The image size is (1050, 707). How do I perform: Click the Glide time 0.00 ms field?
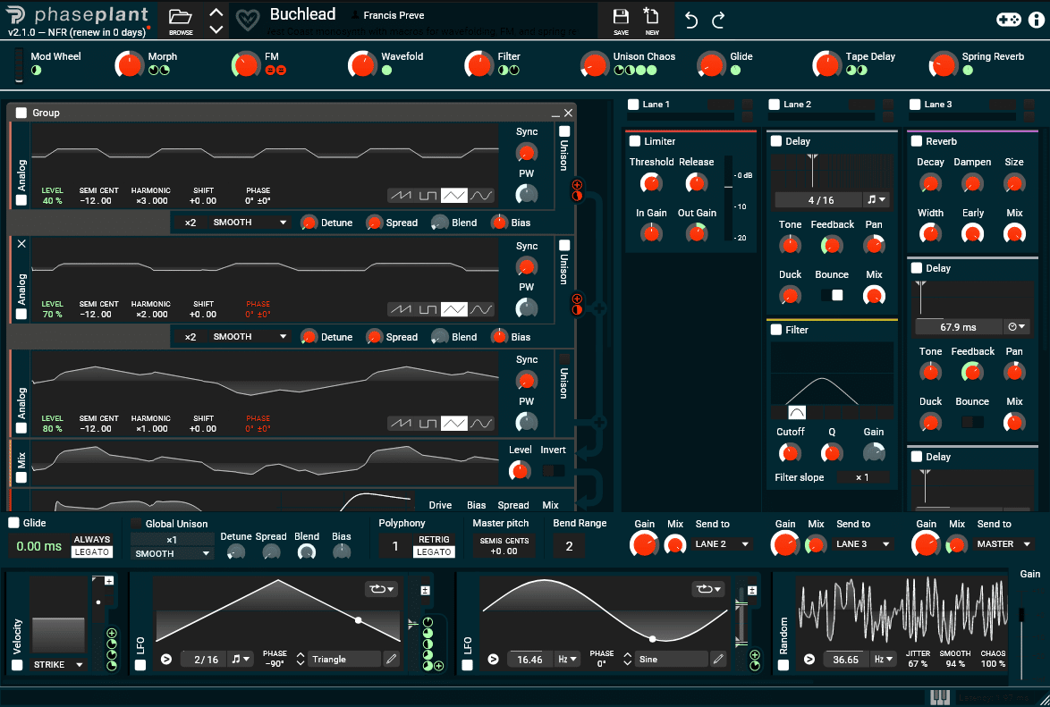[x=38, y=546]
